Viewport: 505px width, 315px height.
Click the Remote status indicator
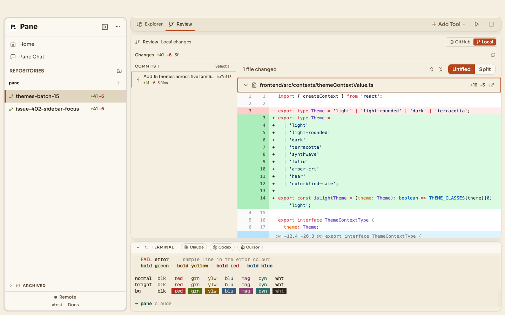(65, 297)
